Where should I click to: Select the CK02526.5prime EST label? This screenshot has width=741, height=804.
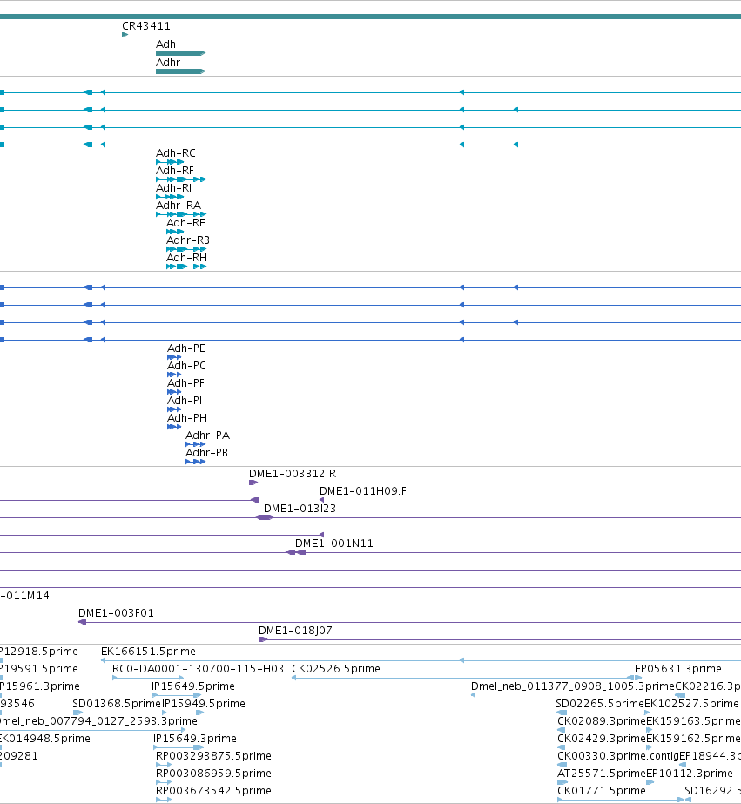[336, 669]
